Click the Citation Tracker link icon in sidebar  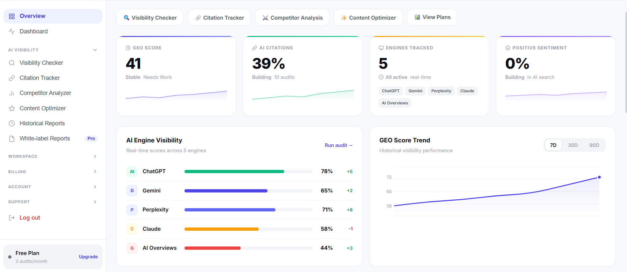point(12,78)
